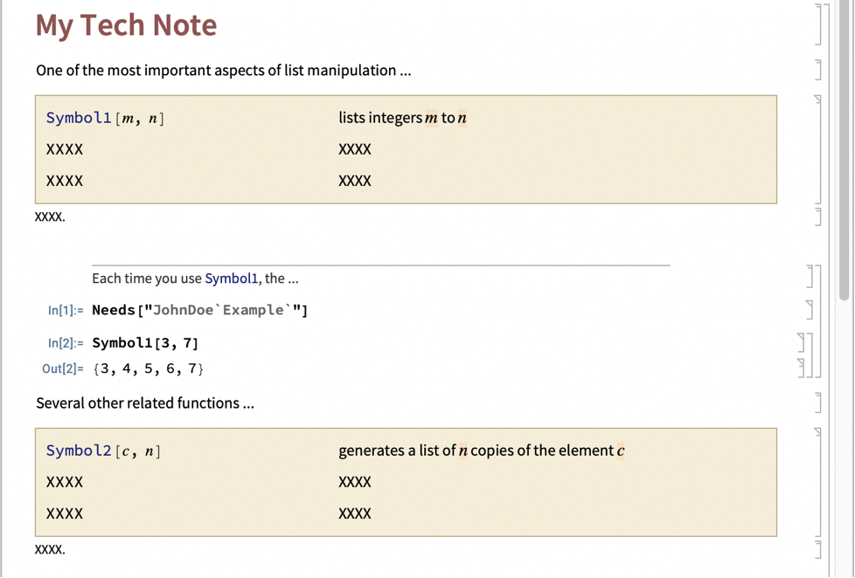Select the Out[2] output cell bracket

coord(801,368)
